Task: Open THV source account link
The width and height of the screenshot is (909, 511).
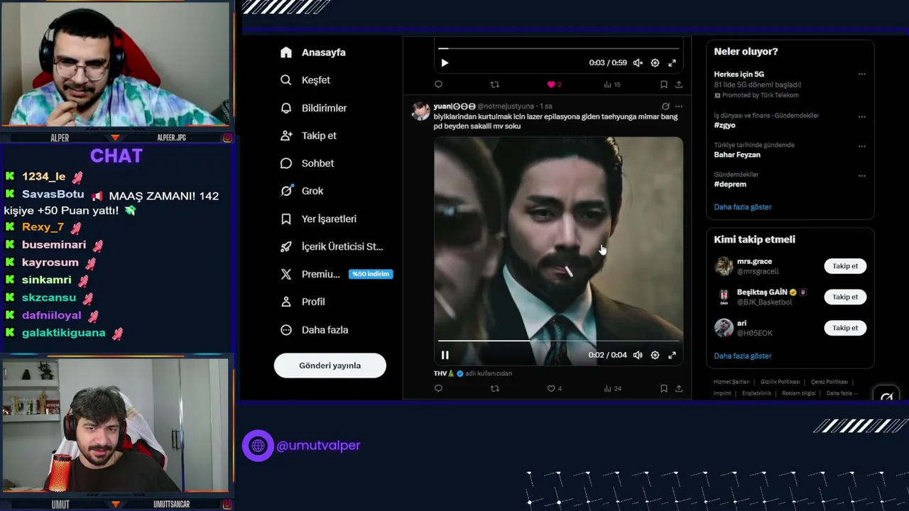Action: [473, 373]
